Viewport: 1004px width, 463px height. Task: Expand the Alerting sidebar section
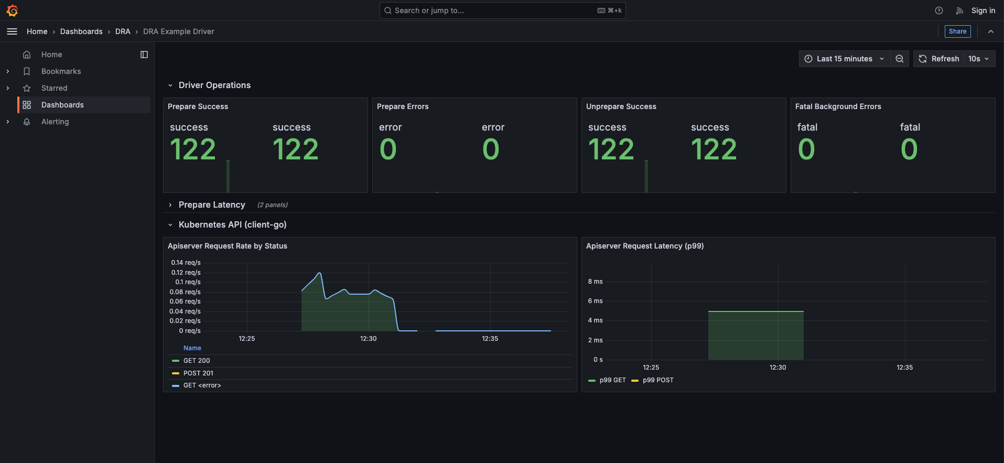[7, 122]
